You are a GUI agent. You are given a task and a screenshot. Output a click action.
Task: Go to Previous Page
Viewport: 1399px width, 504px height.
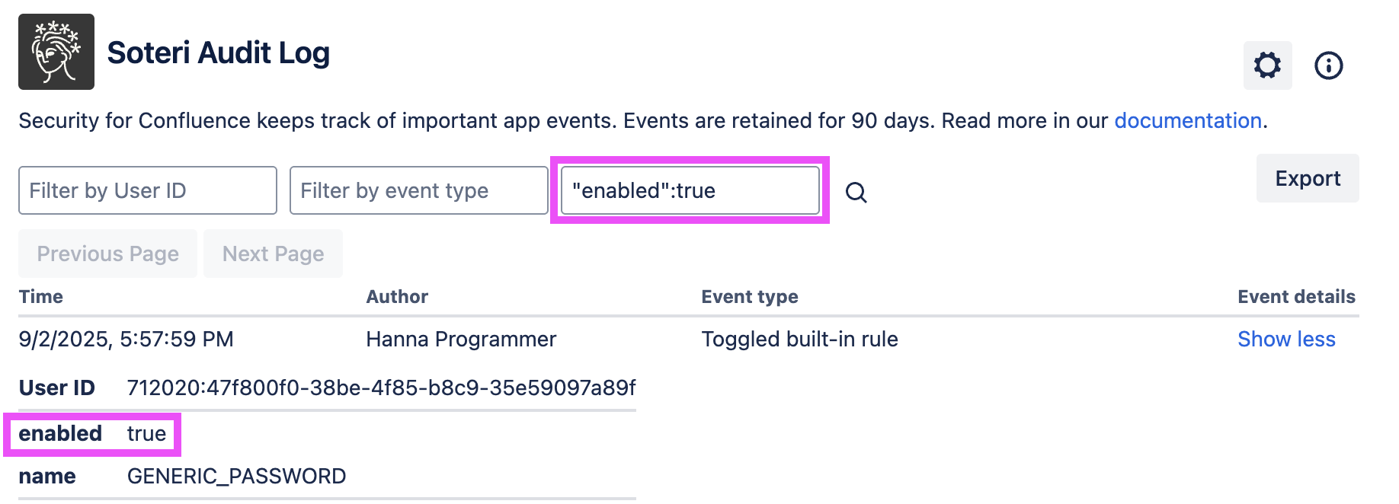107,254
